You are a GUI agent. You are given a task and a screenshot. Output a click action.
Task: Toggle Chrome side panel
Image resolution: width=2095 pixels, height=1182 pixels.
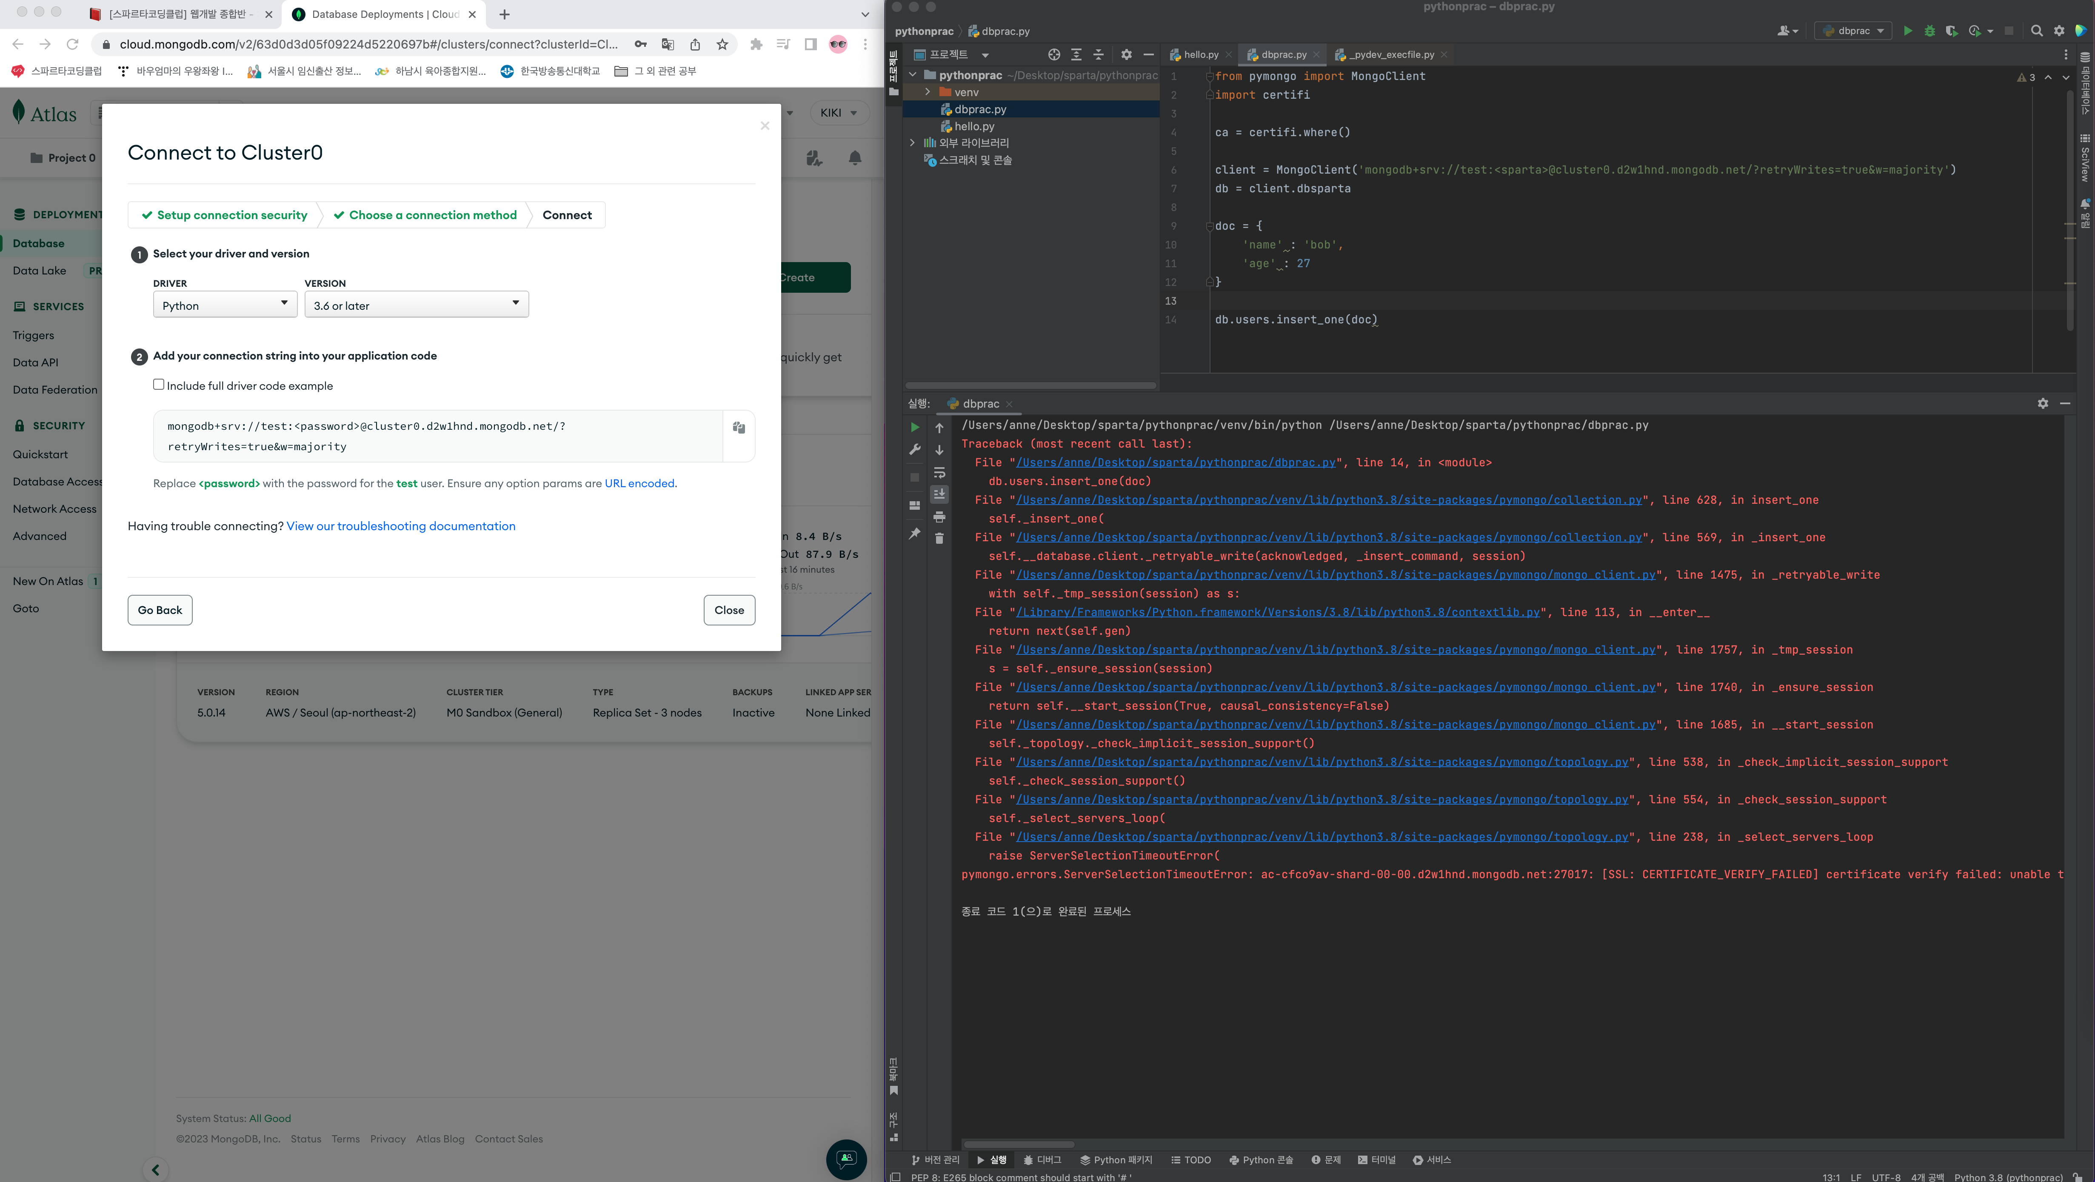(x=810, y=45)
